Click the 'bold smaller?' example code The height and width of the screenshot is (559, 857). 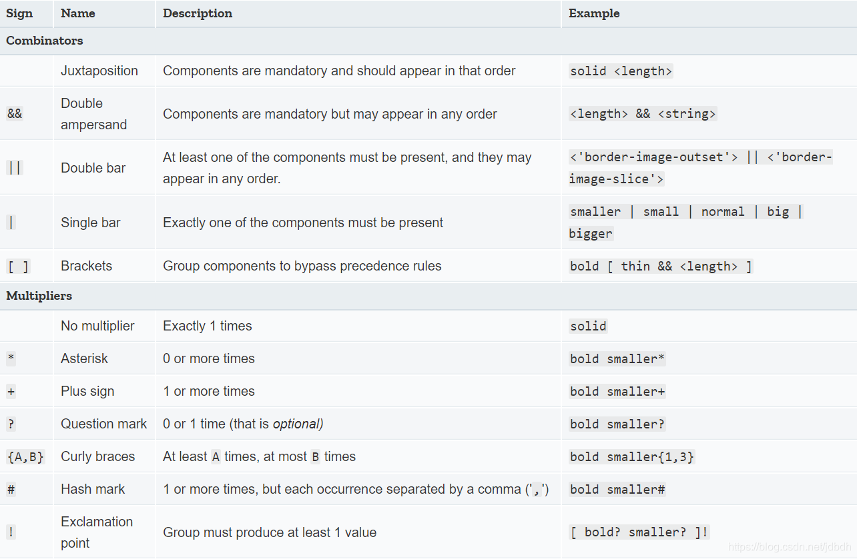pos(617,424)
